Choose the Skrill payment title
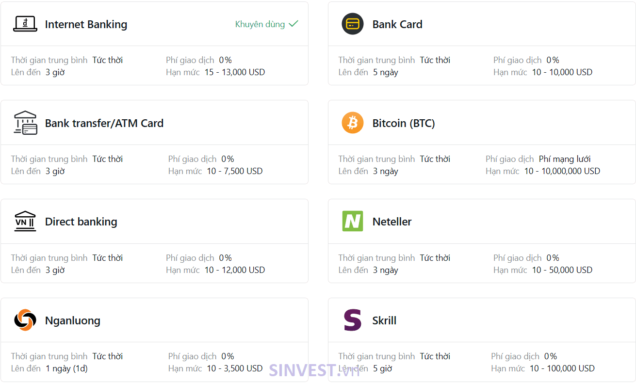Screen dimensions: 636x383 pos(384,320)
